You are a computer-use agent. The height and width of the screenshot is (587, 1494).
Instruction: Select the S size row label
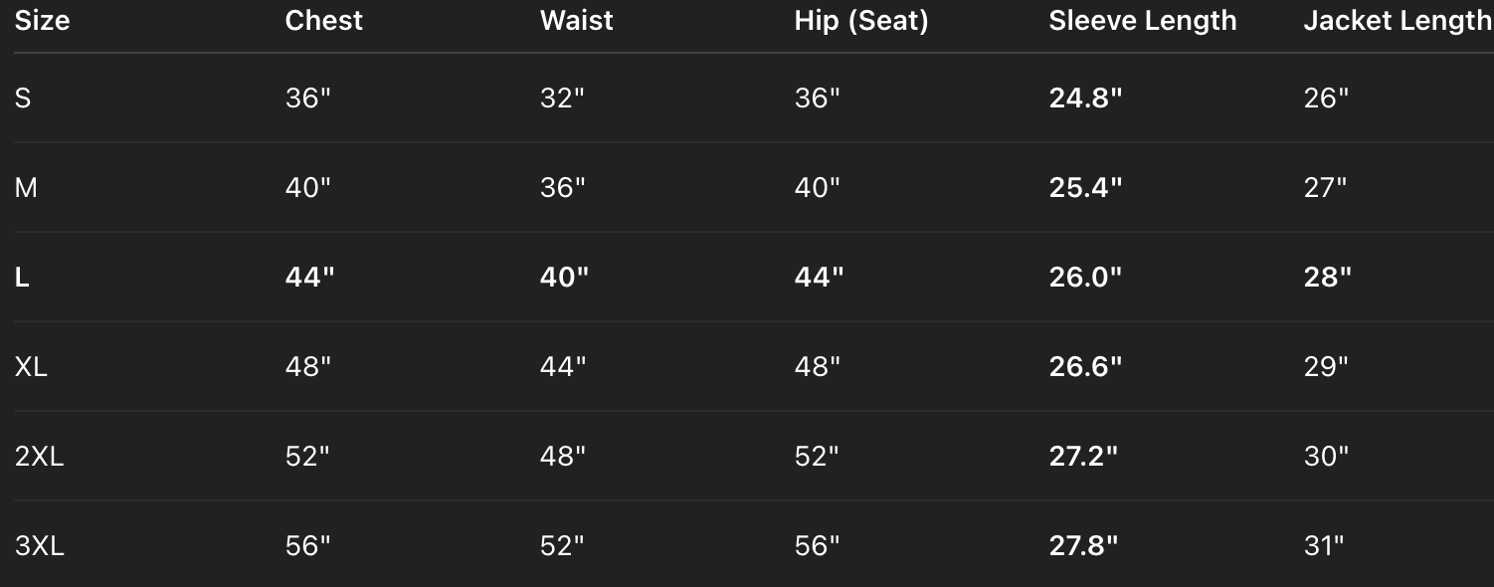click(23, 98)
